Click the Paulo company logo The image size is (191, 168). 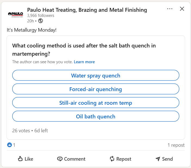(x=16, y=14)
